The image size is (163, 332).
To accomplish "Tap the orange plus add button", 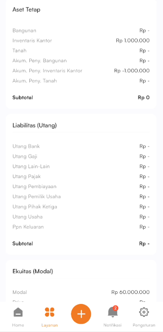I will click(x=81, y=314).
